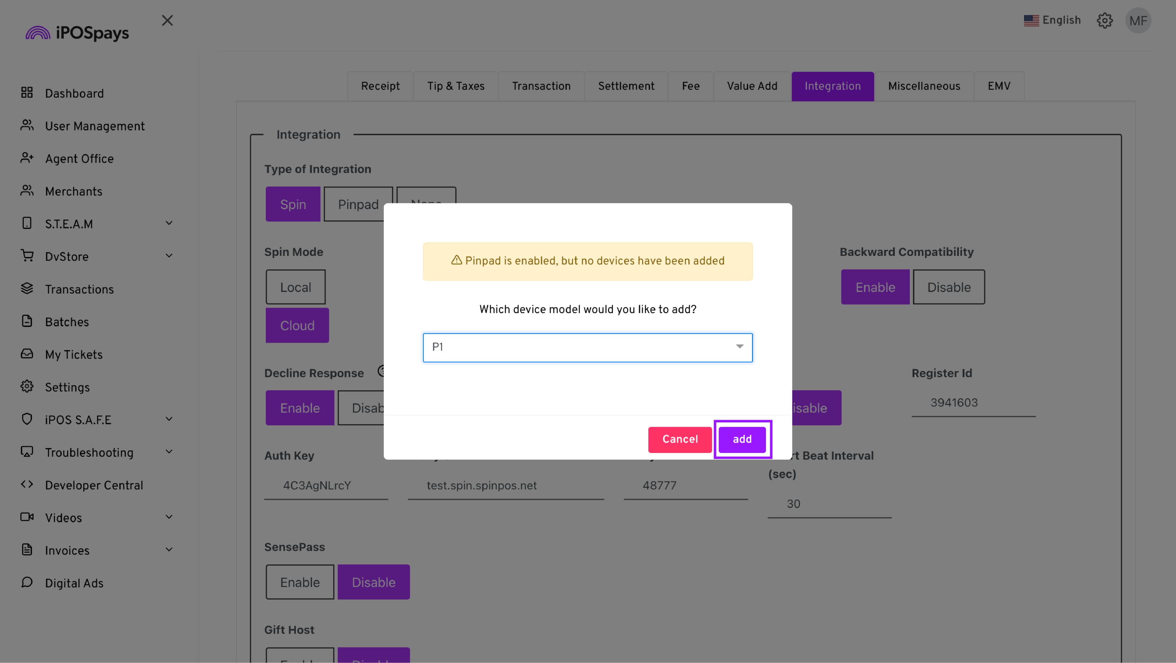Click the Developer Central code icon
The width and height of the screenshot is (1176, 663).
coord(27,484)
